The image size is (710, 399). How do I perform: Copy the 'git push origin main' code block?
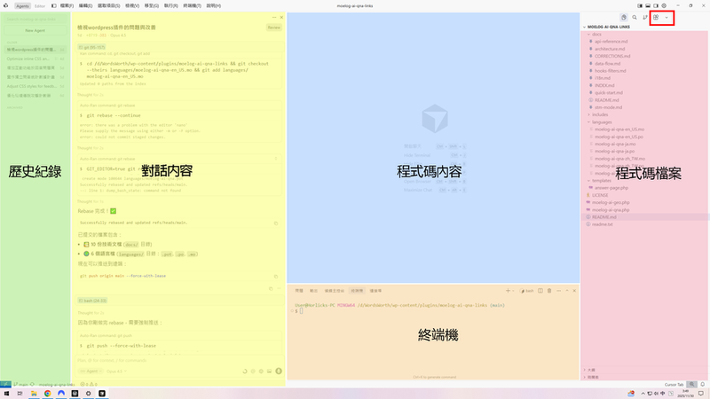(276, 276)
